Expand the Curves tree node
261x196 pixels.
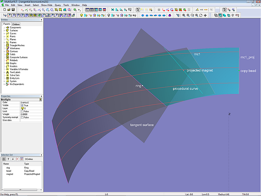pyautogui.click(x=4, y=34)
